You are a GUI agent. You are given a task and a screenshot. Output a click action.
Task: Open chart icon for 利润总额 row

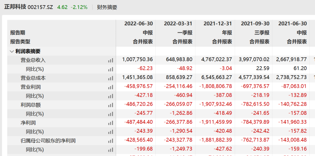pos(111,105)
